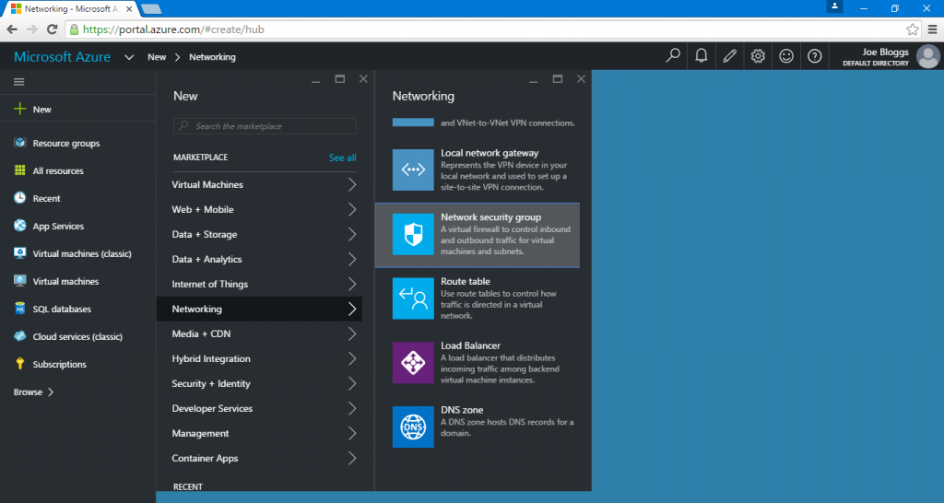This screenshot has height=503, width=944.
Task: Close the Networking blade
Action: [581, 79]
